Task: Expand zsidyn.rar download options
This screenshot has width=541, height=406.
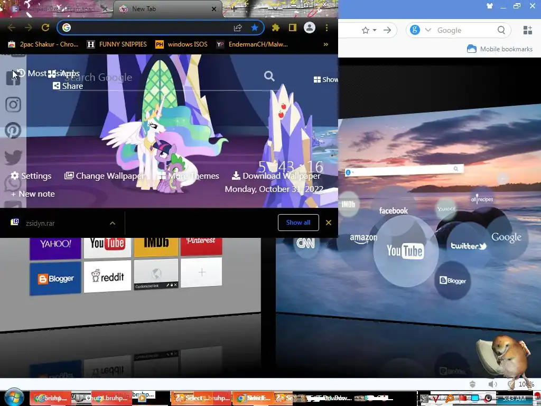Action: pyautogui.click(x=113, y=224)
